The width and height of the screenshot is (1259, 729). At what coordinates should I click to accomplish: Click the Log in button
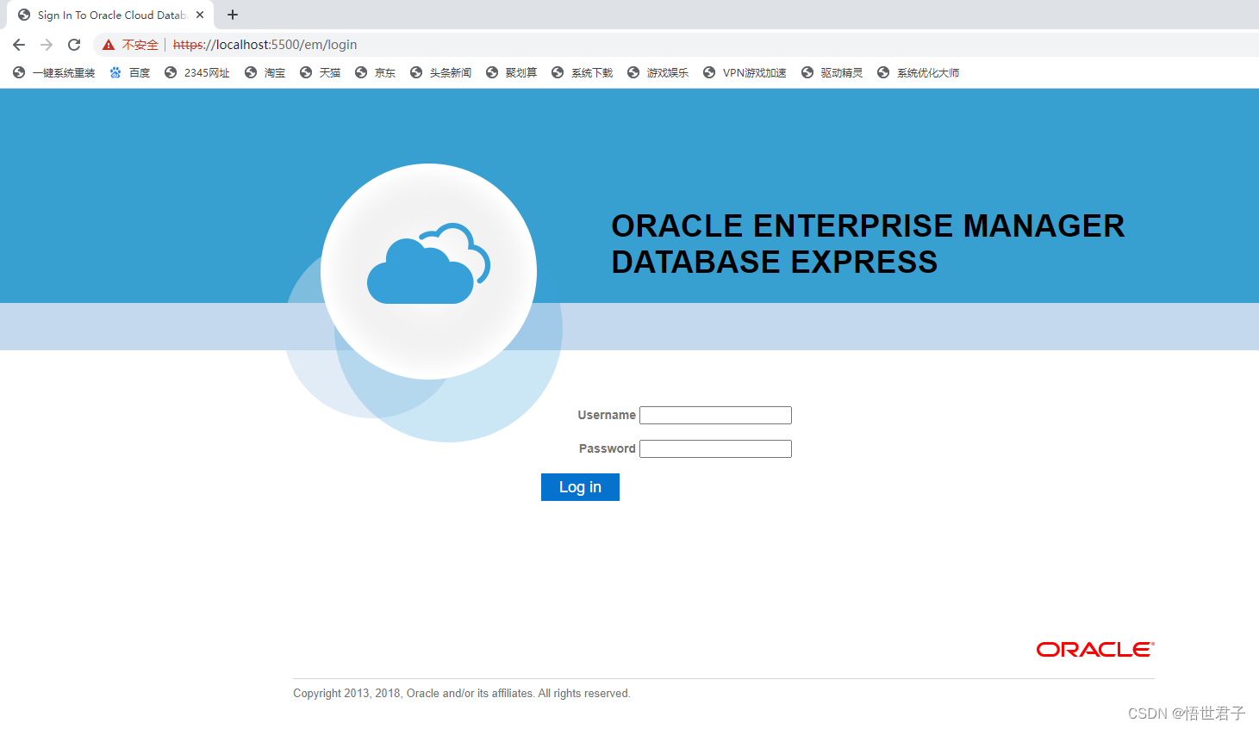click(580, 487)
